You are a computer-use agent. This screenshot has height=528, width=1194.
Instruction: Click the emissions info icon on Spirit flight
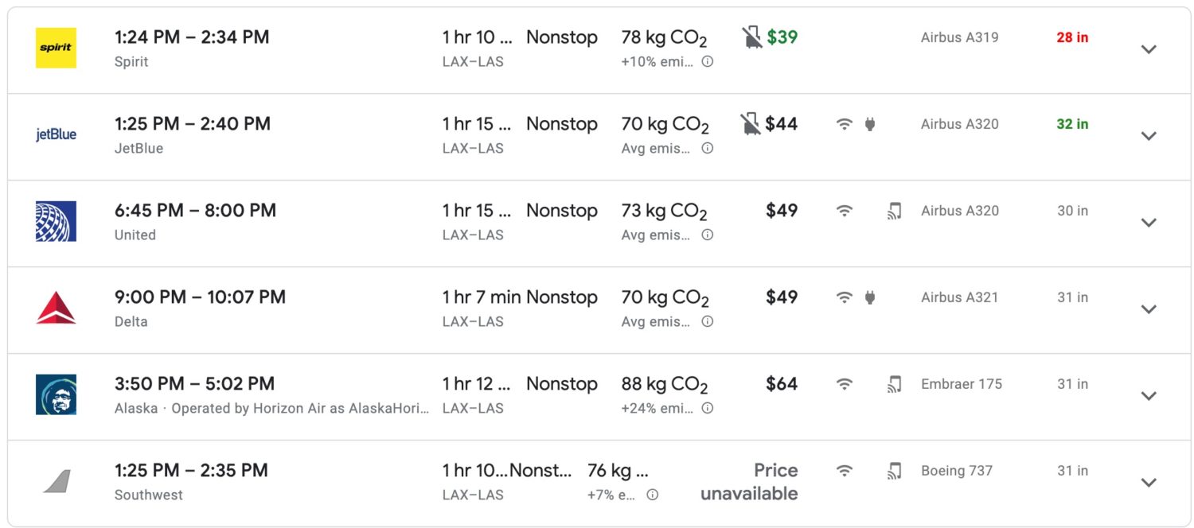click(x=707, y=61)
